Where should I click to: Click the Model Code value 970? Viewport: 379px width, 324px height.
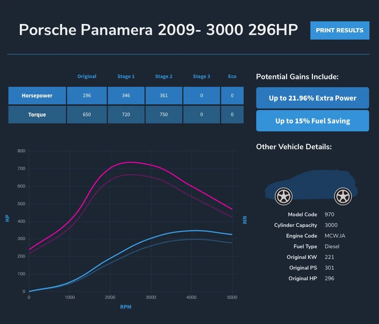[x=329, y=214]
